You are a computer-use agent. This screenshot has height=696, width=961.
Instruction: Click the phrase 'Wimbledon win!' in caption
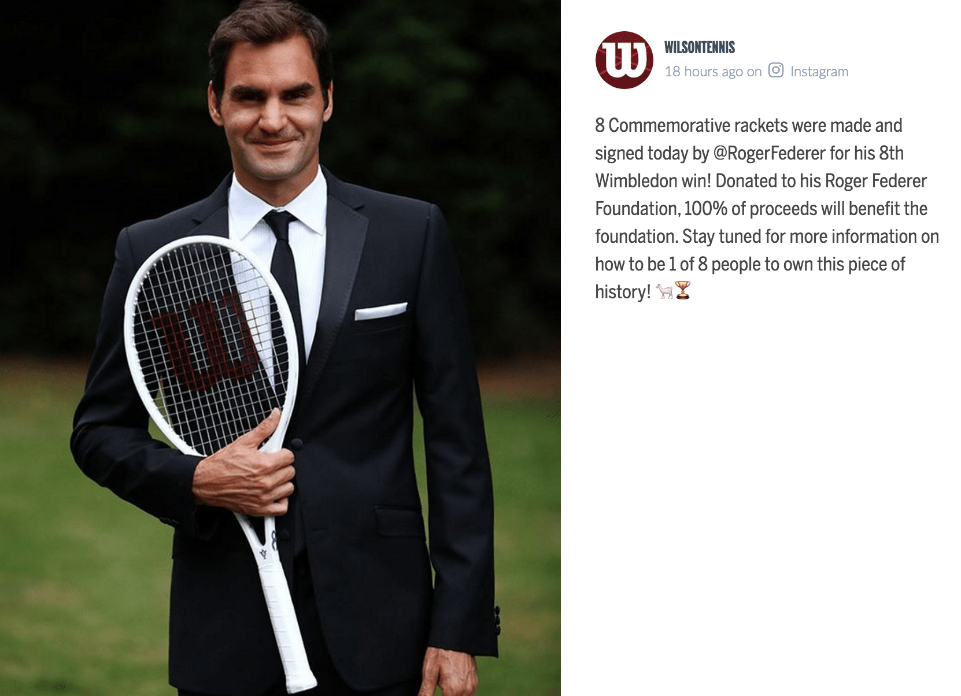[653, 181]
